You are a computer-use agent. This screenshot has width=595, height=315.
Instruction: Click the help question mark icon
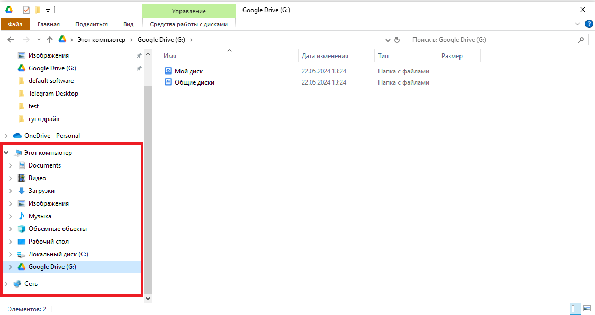tap(589, 24)
